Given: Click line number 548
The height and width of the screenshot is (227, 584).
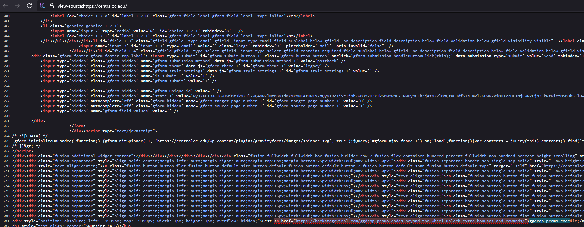Looking at the screenshot, I should click(x=6, y=56).
